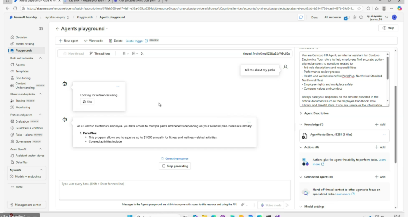Open AgentVectorStore_48281 options menu
Image resolution: width=408 pixels, height=217 pixels.
point(384,135)
